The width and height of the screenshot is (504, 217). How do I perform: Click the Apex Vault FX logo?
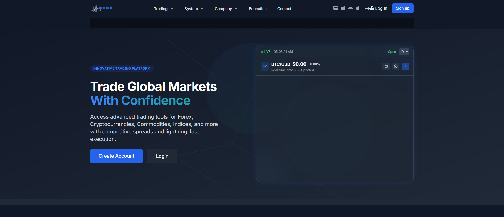(101, 8)
